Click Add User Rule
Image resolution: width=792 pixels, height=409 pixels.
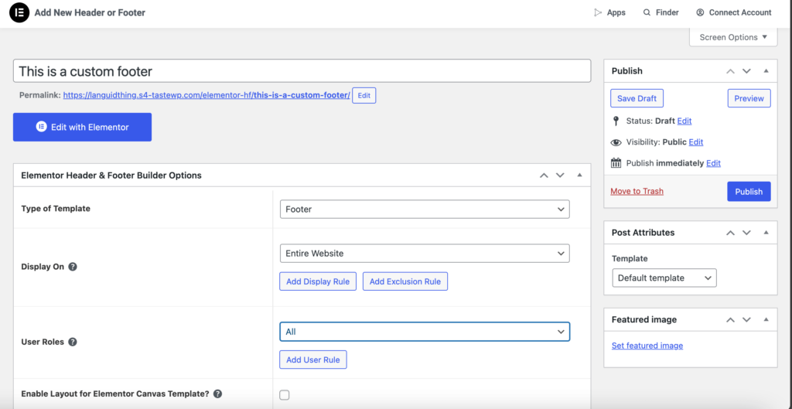[313, 360]
